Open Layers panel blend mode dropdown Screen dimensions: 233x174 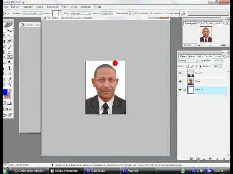point(188,61)
